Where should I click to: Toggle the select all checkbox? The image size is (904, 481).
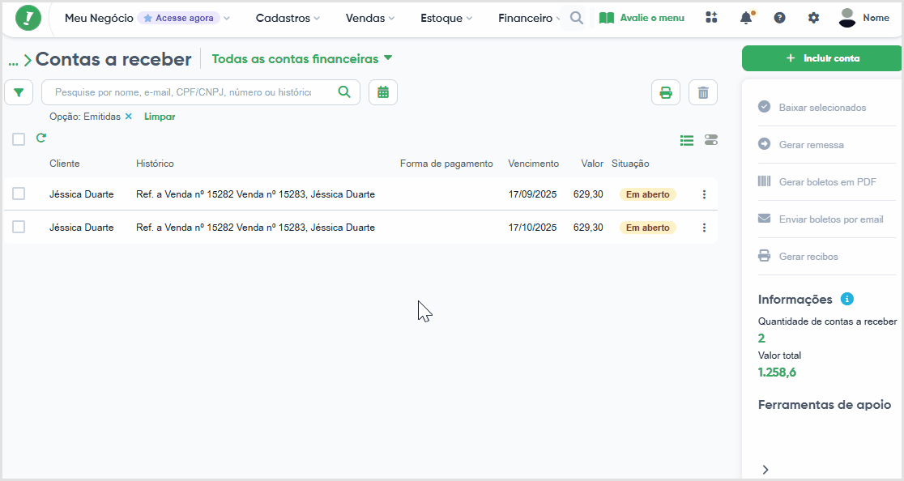click(x=19, y=139)
